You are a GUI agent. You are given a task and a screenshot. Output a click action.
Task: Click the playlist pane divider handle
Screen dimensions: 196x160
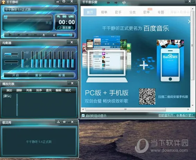pyautogui.click(x=17, y=105)
